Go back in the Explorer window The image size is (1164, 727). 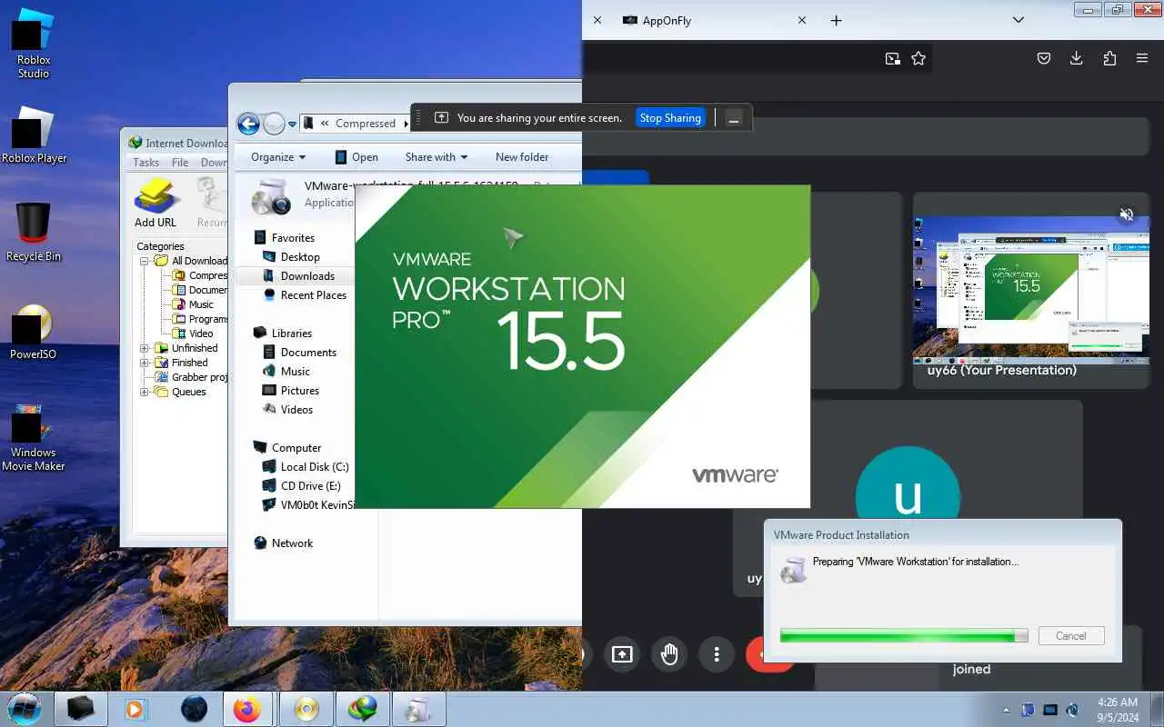click(x=248, y=124)
